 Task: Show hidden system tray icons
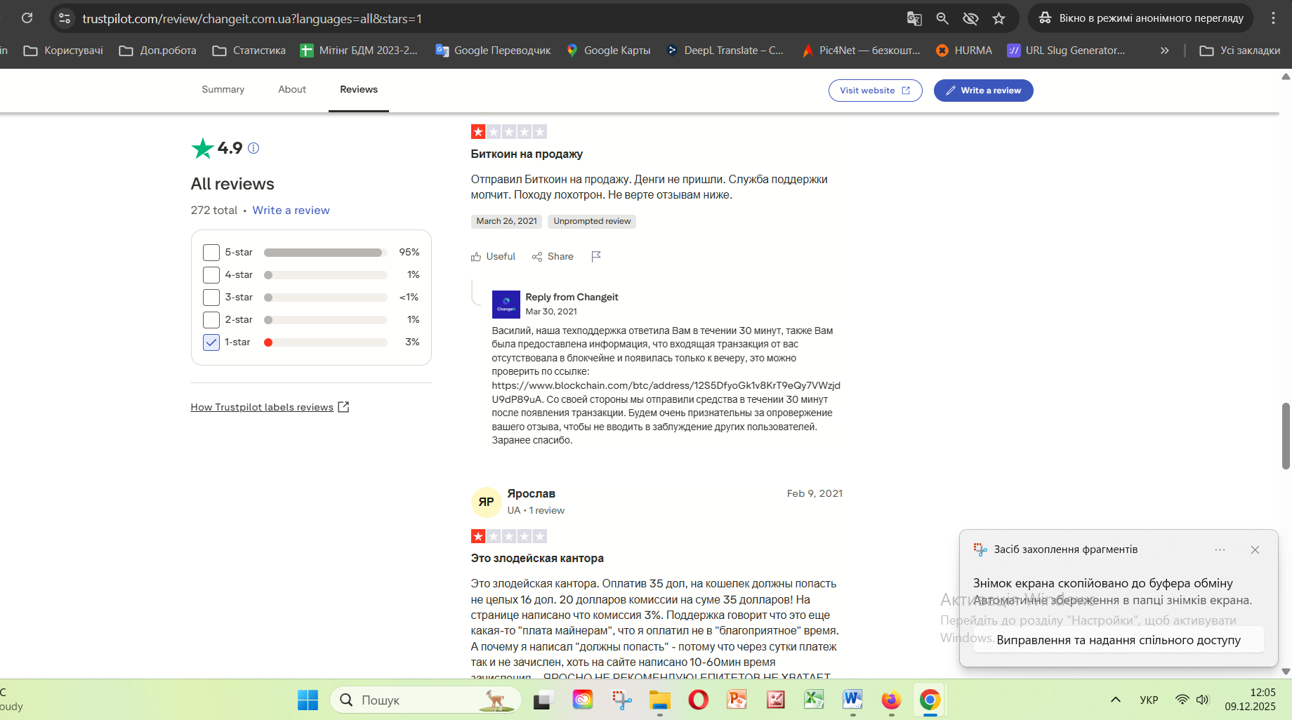(x=1115, y=700)
